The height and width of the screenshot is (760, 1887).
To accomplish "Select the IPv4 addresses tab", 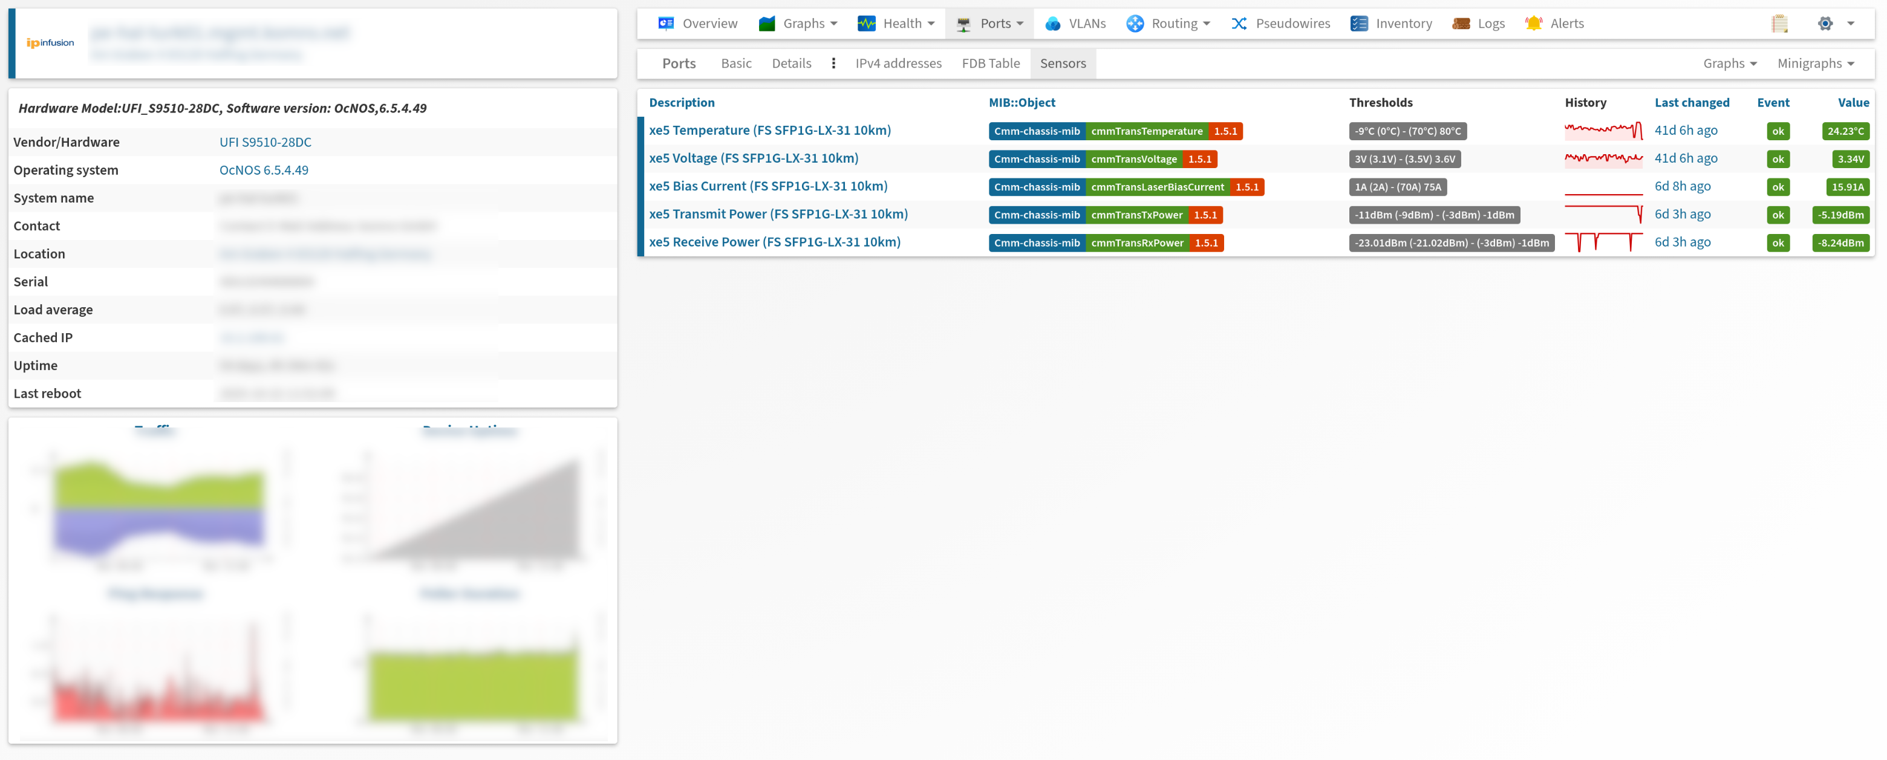I will [x=898, y=63].
